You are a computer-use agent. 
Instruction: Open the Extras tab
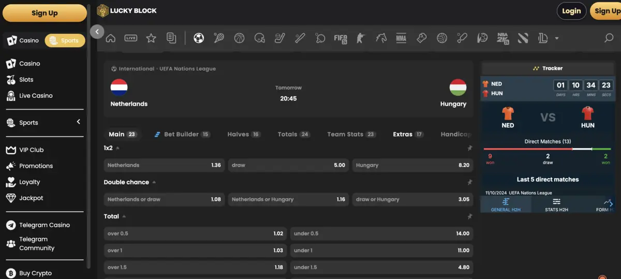coord(408,134)
